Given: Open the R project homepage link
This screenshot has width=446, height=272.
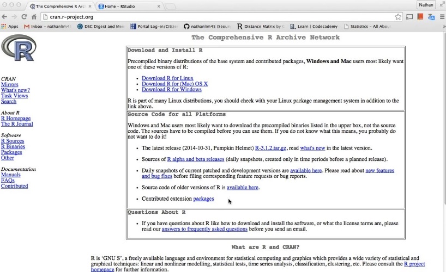Looking at the screenshot, I should pyautogui.click(x=414, y=264).
